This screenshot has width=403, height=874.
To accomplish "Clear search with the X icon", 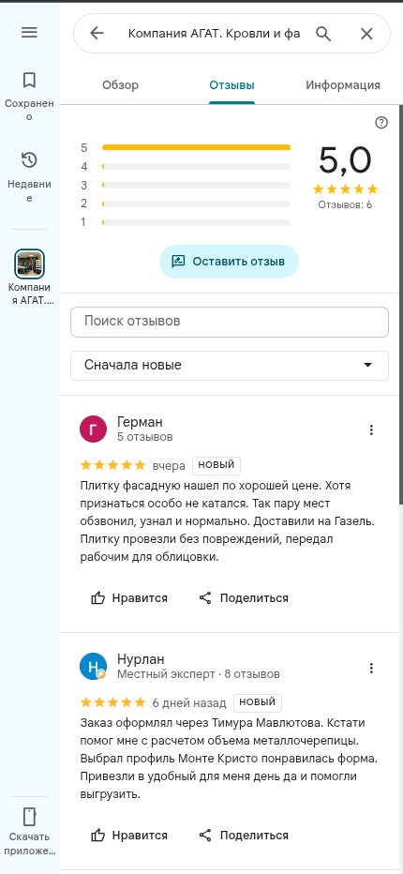I will point(366,34).
